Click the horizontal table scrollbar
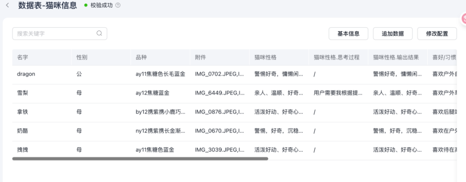The image size is (466, 182). [140, 159]
